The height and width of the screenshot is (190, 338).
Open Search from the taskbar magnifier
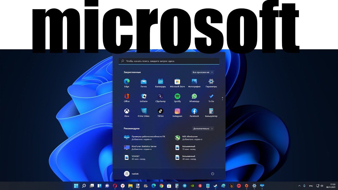pos(84,186)
